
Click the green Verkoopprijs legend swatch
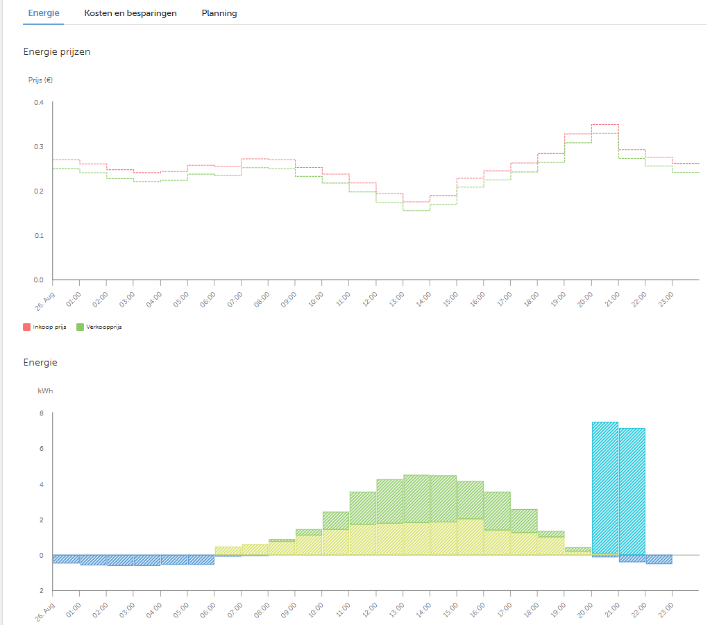pyautogui.click(x=81, y=327)
